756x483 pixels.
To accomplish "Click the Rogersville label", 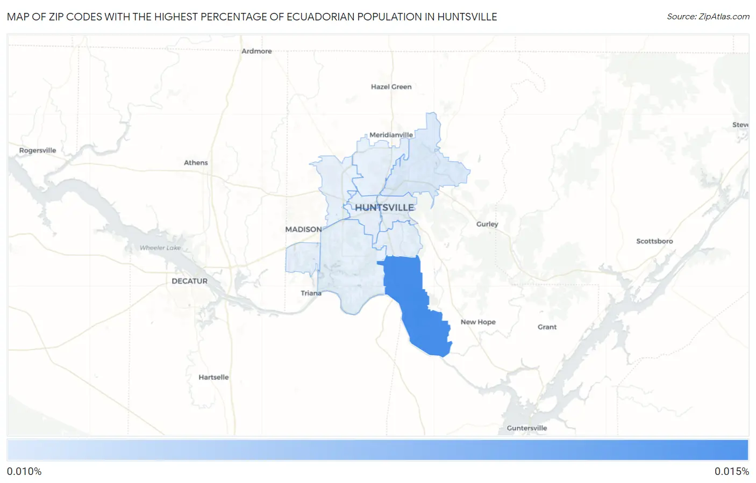I will [38, 150].
